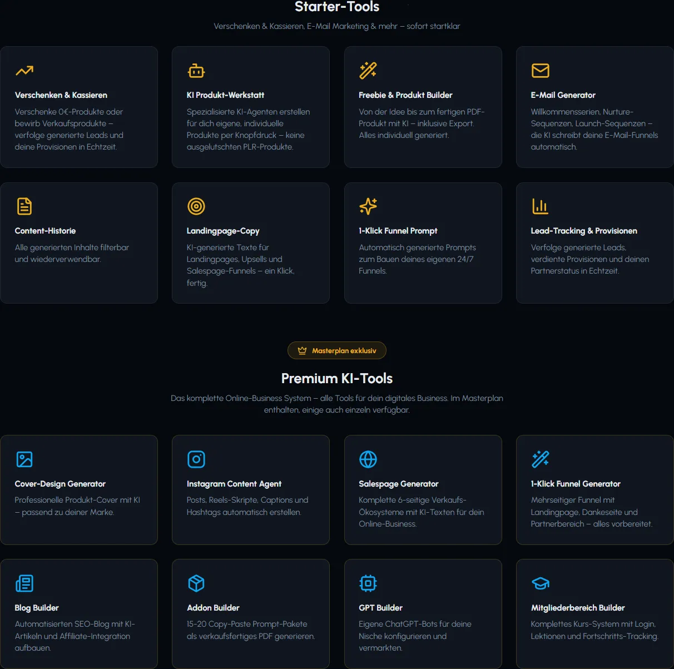This screenshot has height=669, width=674.
Task: Click the crown icon in Masterplan exklusiv badge
Action: tap(303, 351)
